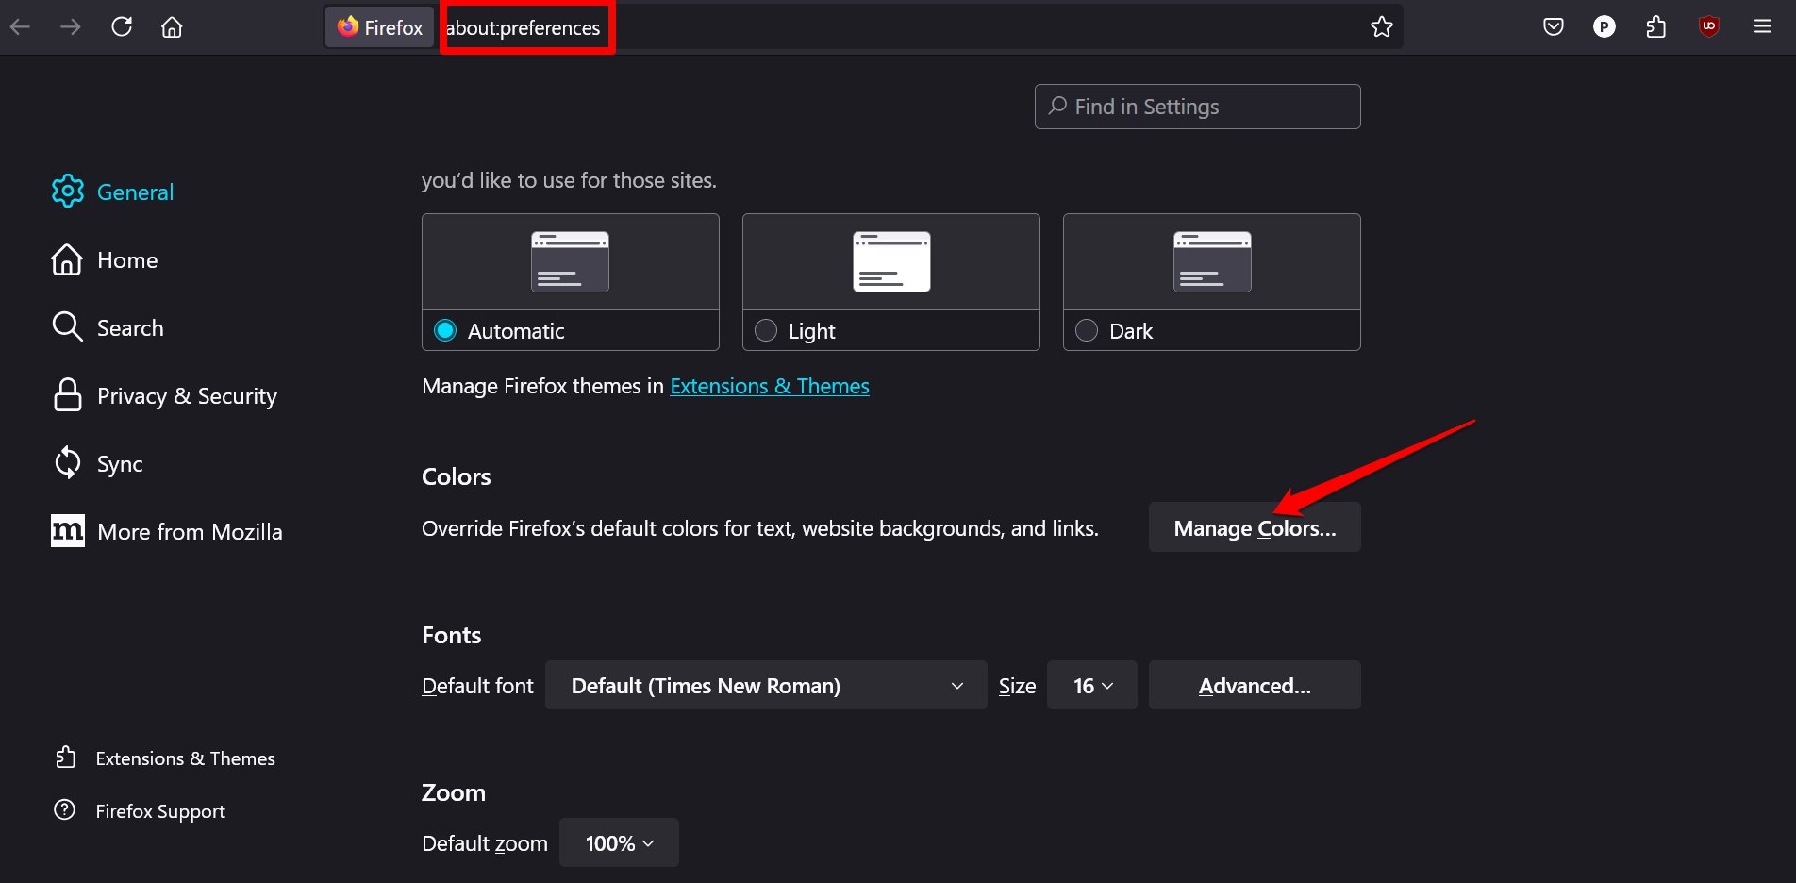Image resolution: width=1796 pixels, height=883 pixels.
Task: Follow the Extensions & Themes link under themes
Action: 770,386
